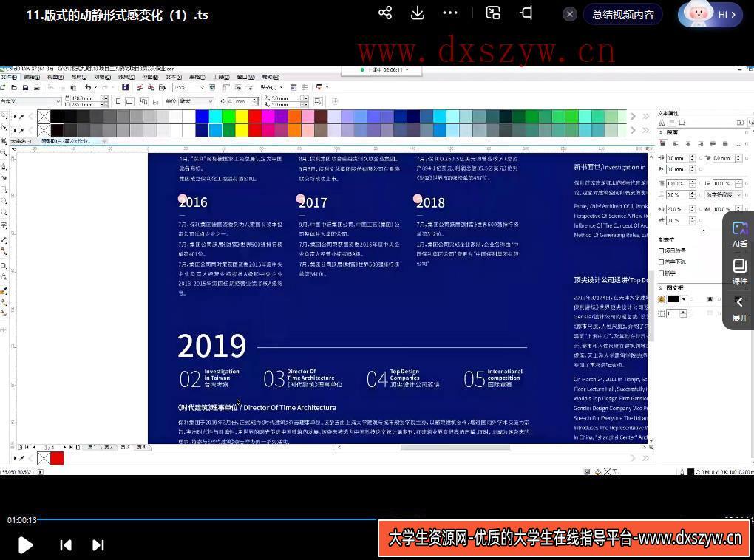Open the 编辑 menu in CorelDRAW
Screen dimensions: 754x560
coord(32,77)
